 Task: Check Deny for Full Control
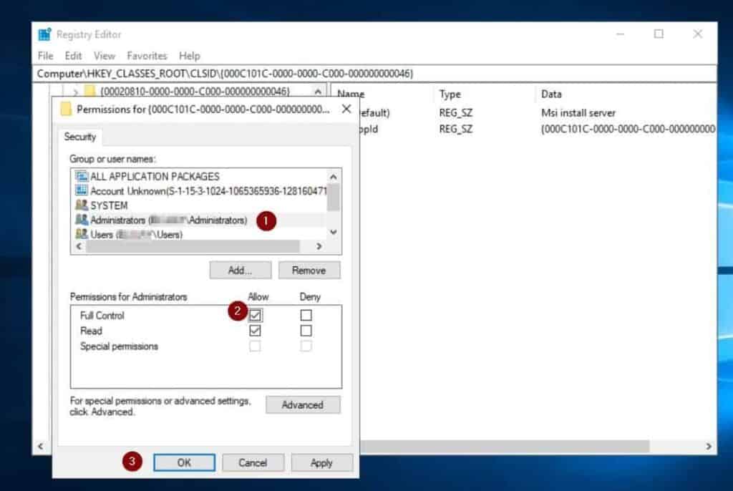306,315
